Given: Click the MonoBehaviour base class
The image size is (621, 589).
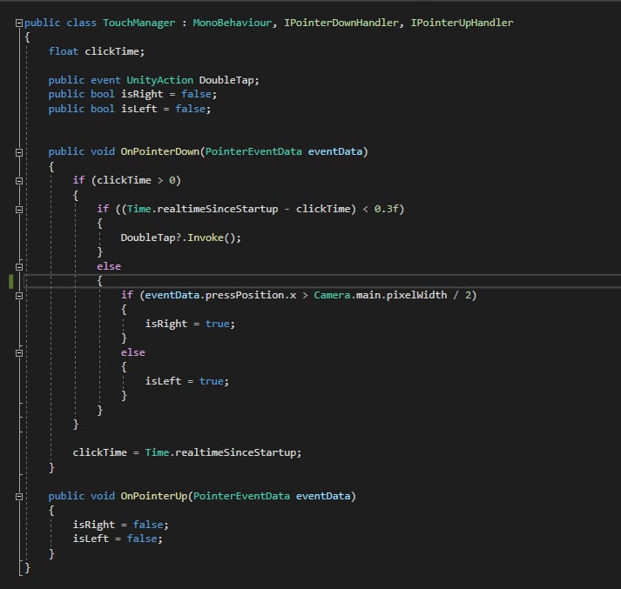Looking at the screenshot, I should point(233,23).
